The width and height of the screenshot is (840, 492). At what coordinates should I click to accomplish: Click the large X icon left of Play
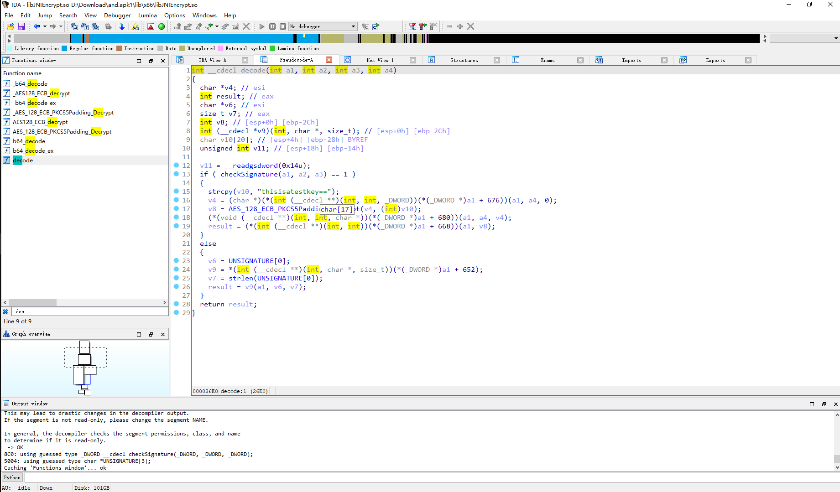(246, 26)
